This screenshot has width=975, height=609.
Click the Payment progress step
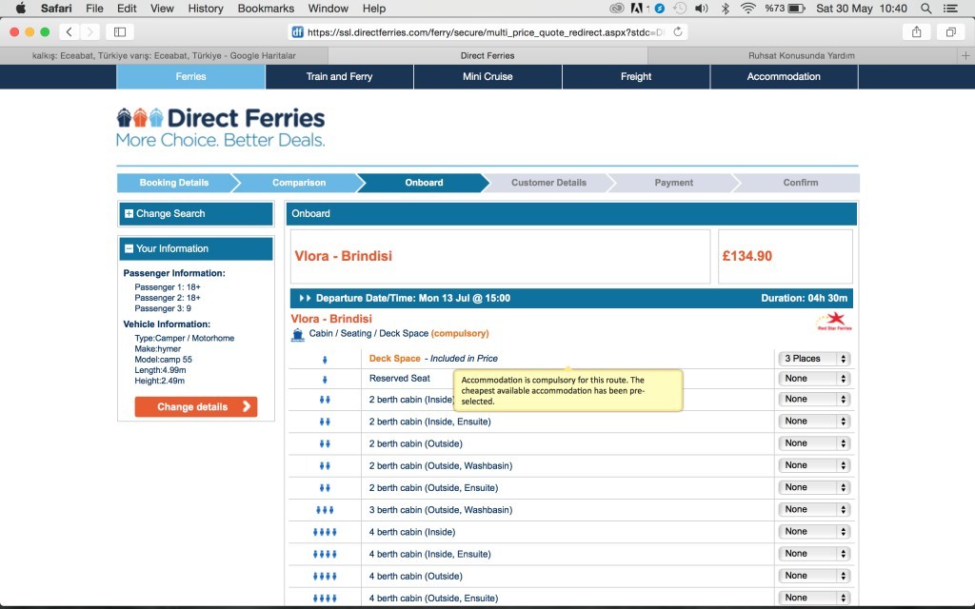[673, 183]
